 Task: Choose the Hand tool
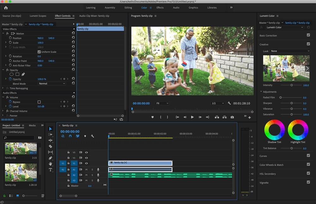tap(50, 164)
